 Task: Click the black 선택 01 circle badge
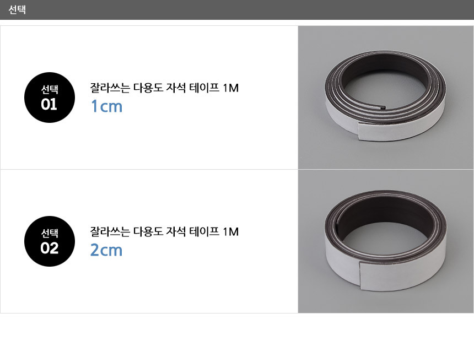click(x=50, y=98)
